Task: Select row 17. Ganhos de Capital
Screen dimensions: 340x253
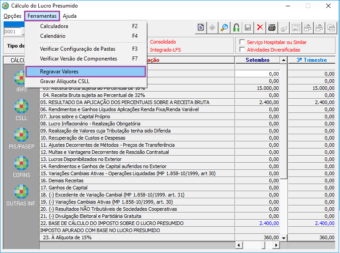Action: 137,188
